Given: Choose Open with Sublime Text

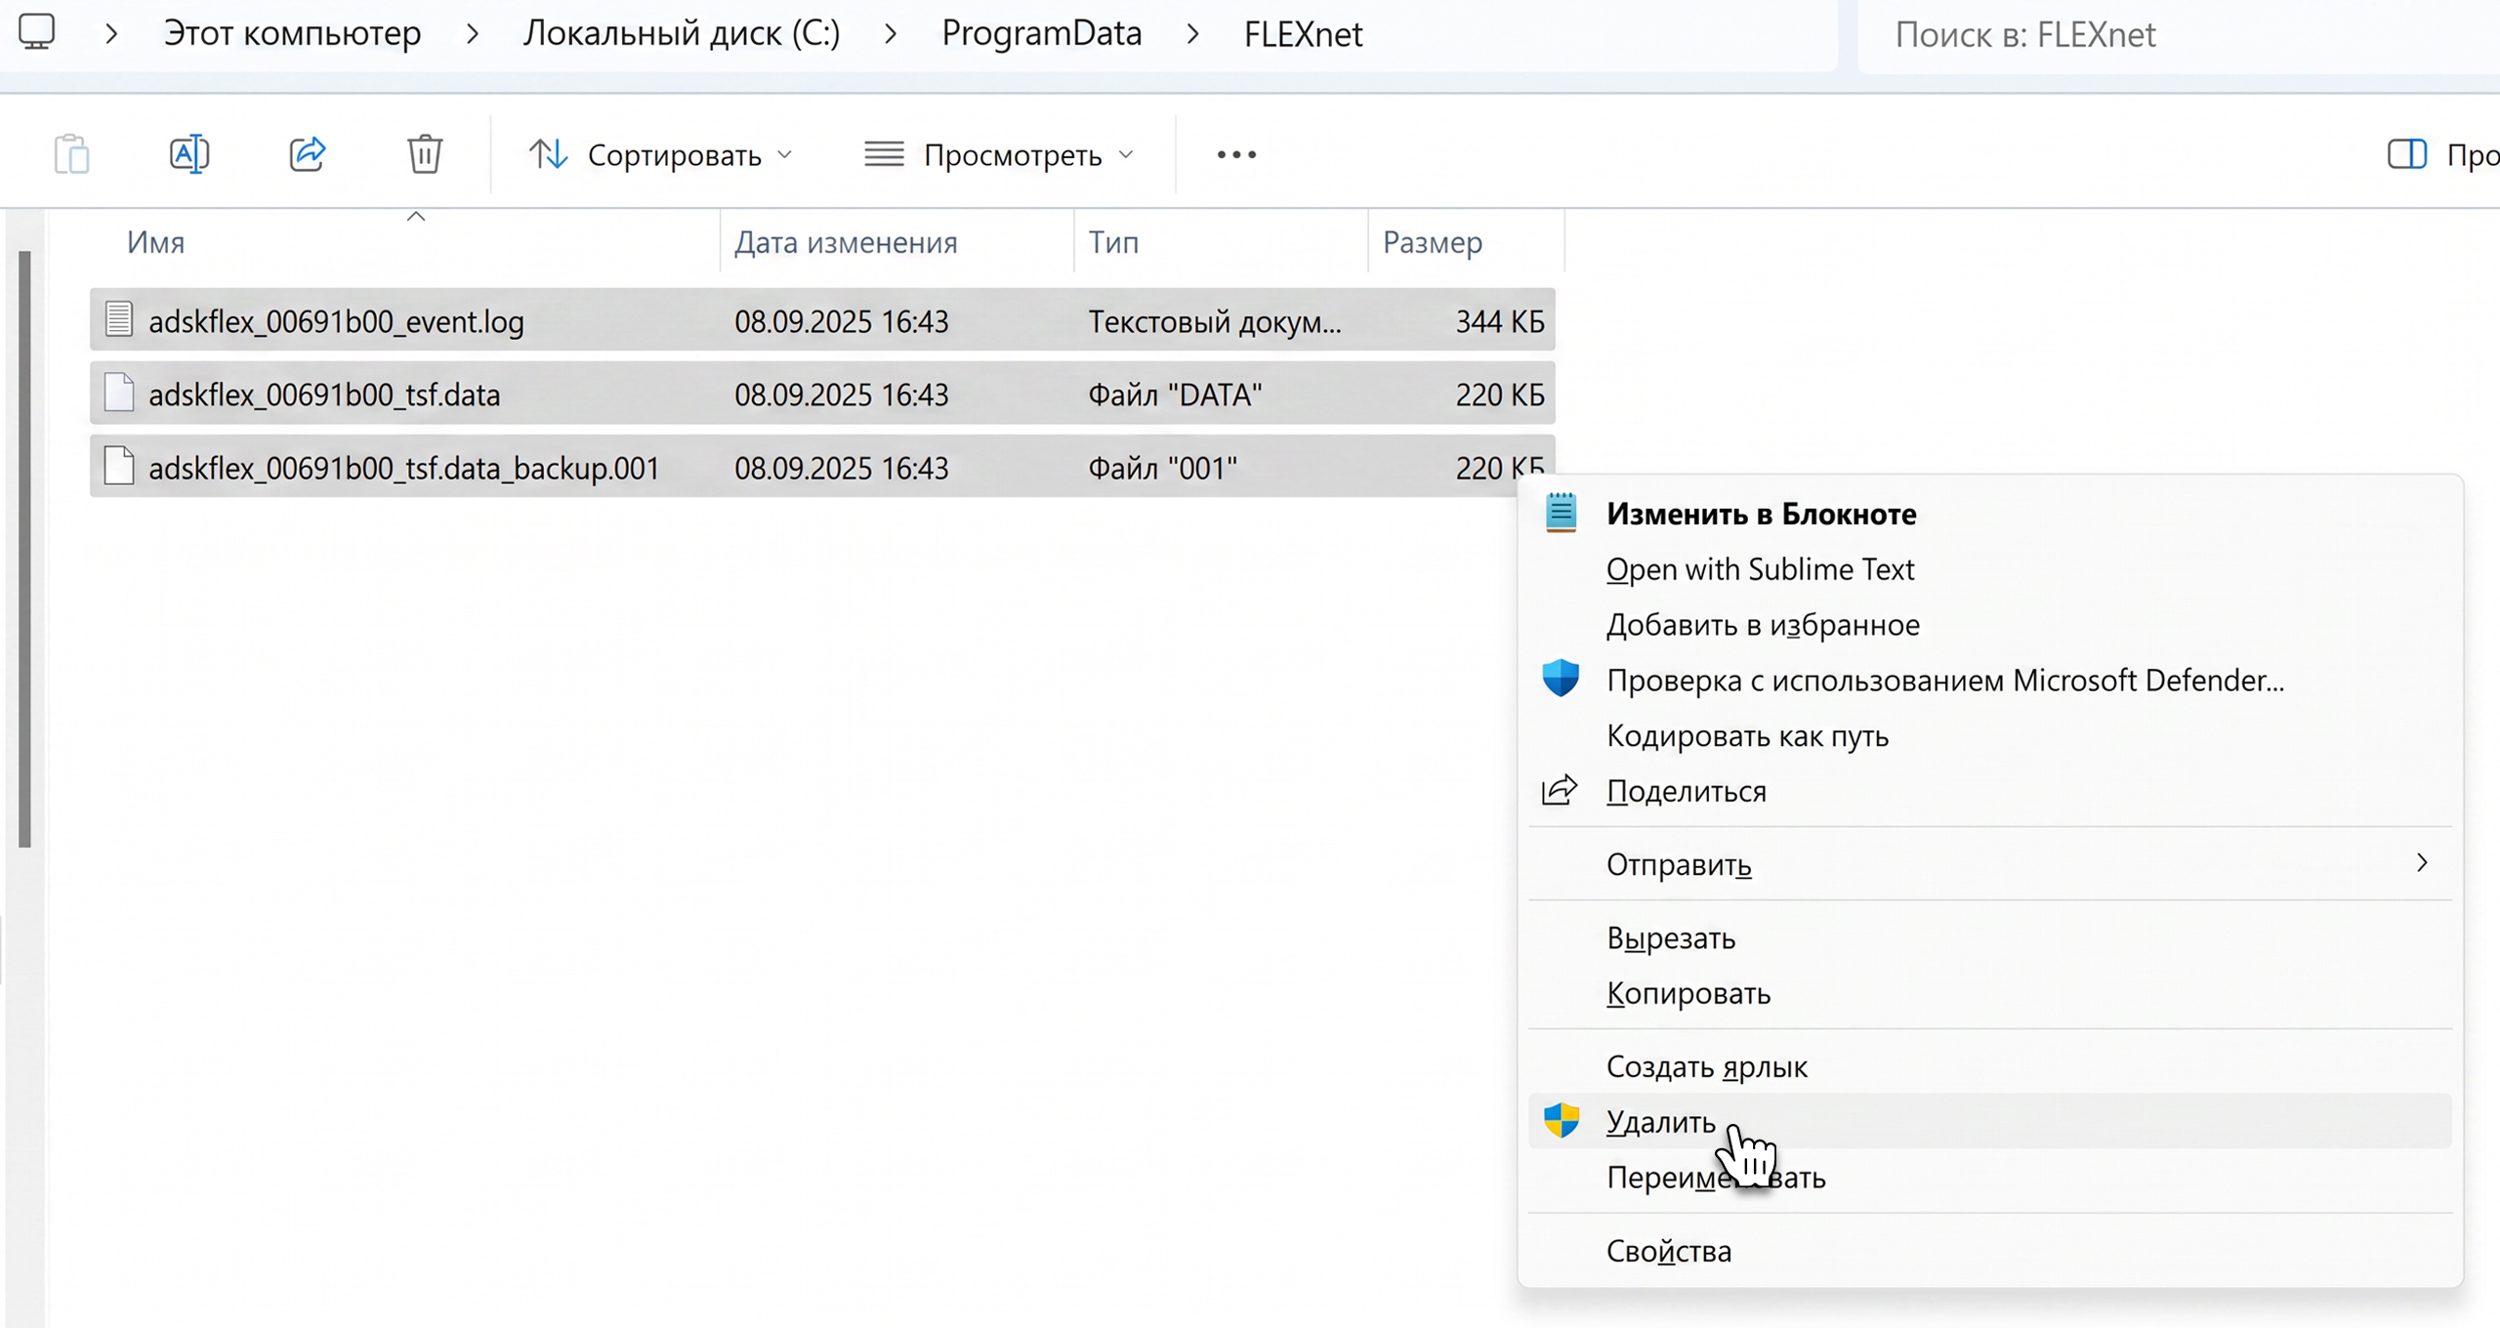Looking at the screenshot, I should coord(1990,569).
